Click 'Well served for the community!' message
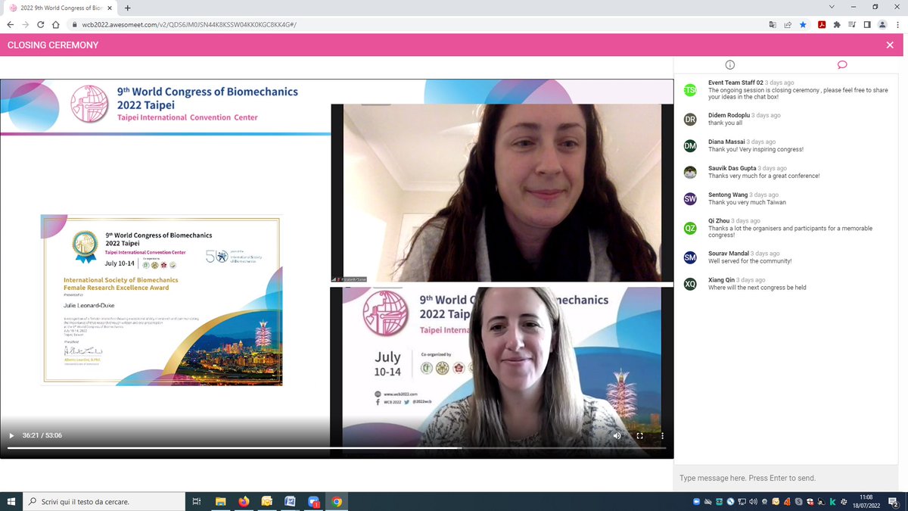The image size is (908, 511). (749, 261)
